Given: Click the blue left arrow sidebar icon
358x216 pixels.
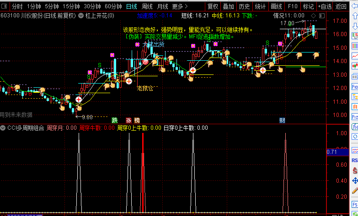Looking at the screenshot, I should [x=355, y=6].
